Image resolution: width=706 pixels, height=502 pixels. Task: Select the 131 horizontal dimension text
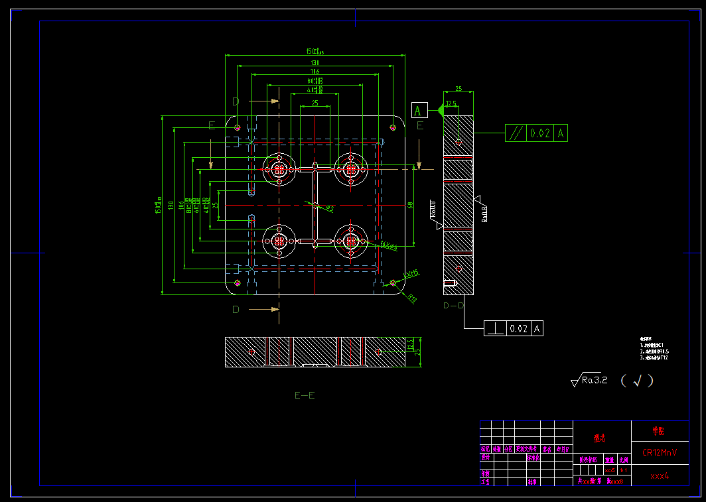click(315, 62)
